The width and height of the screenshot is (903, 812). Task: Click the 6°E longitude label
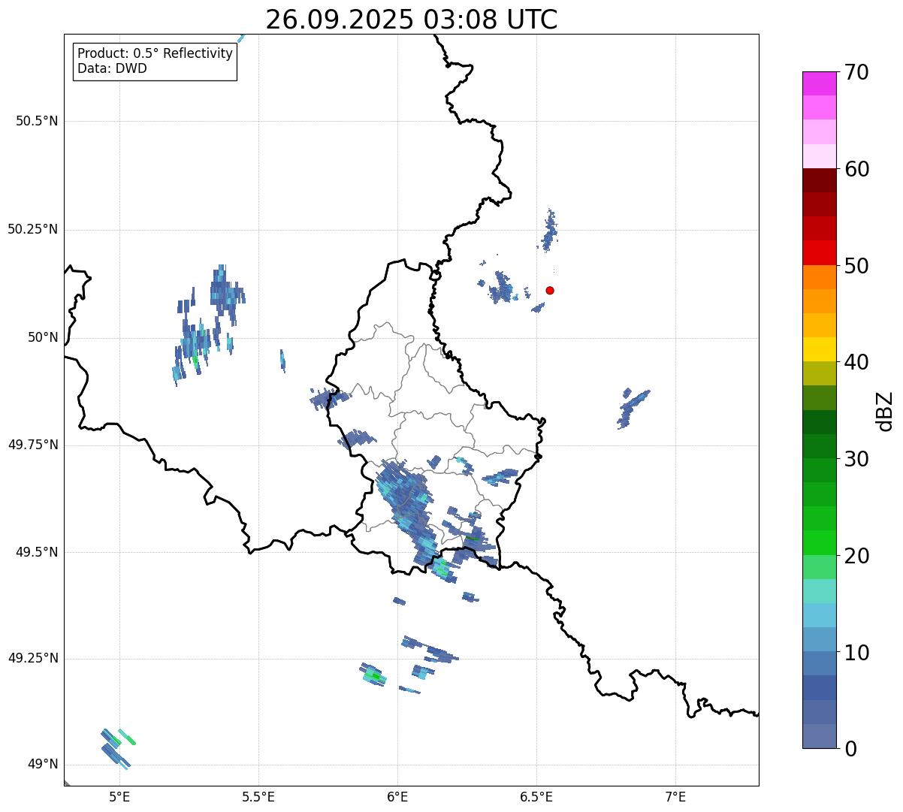click(x=397, y=797)
